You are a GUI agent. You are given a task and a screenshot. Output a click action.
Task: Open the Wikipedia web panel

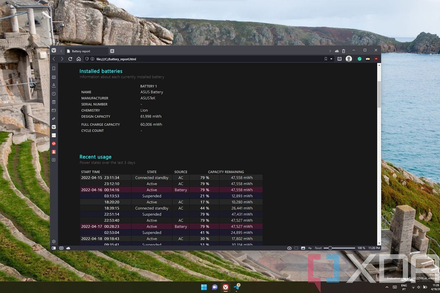tap(54, 127)
